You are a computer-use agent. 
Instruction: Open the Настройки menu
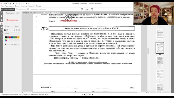click(32, 6)
